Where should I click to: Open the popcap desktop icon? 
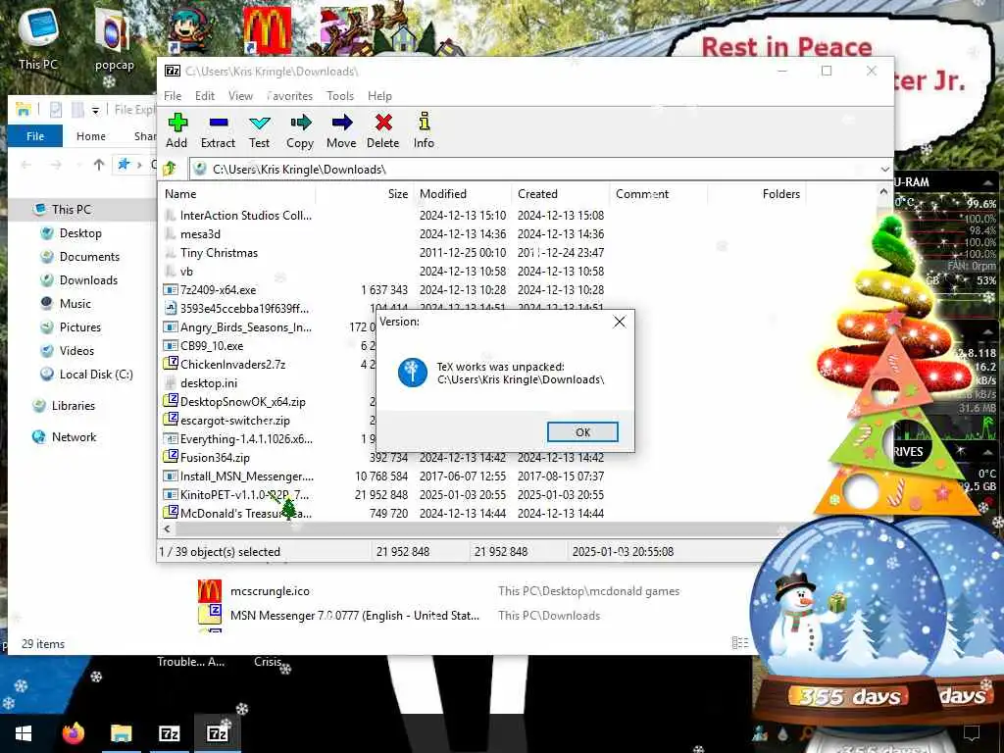click(x=114, y=39)
